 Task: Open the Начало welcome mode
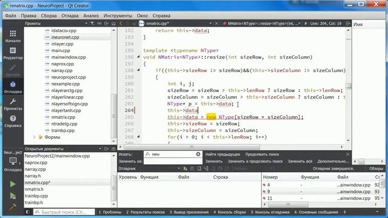point(13,36)
